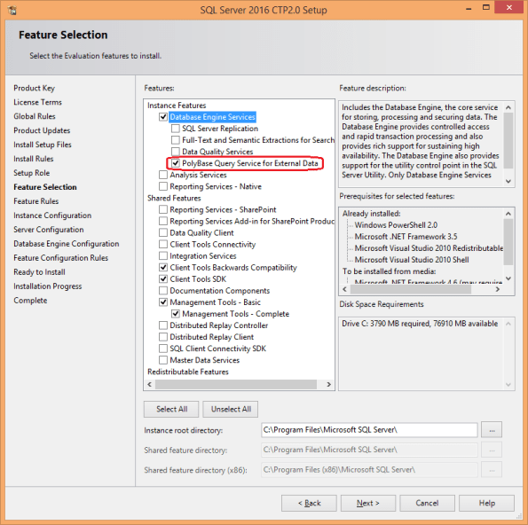Screen dimensions: 528x525
Task: Select Product Key step in sidebar
Action: [34, 88]
